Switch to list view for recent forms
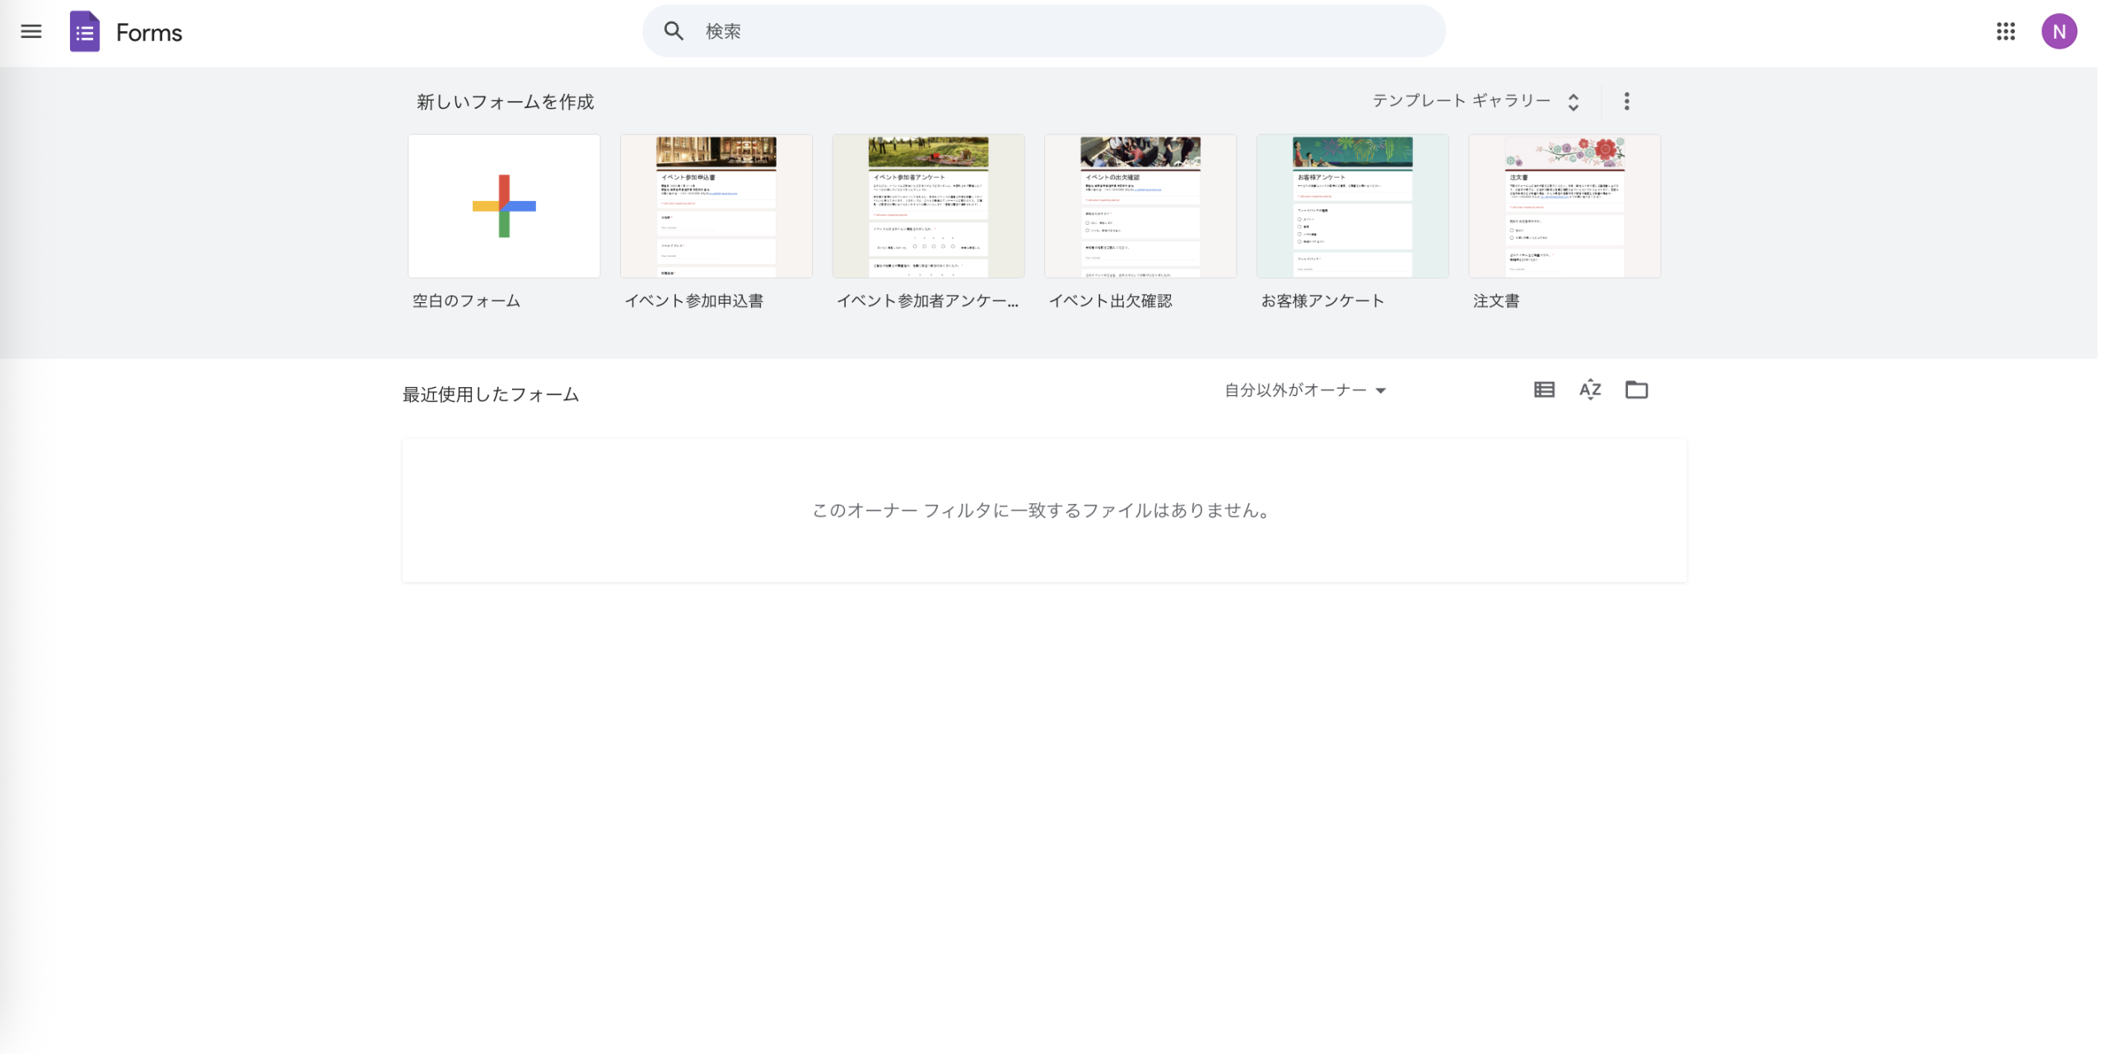 coord(1544,389)
